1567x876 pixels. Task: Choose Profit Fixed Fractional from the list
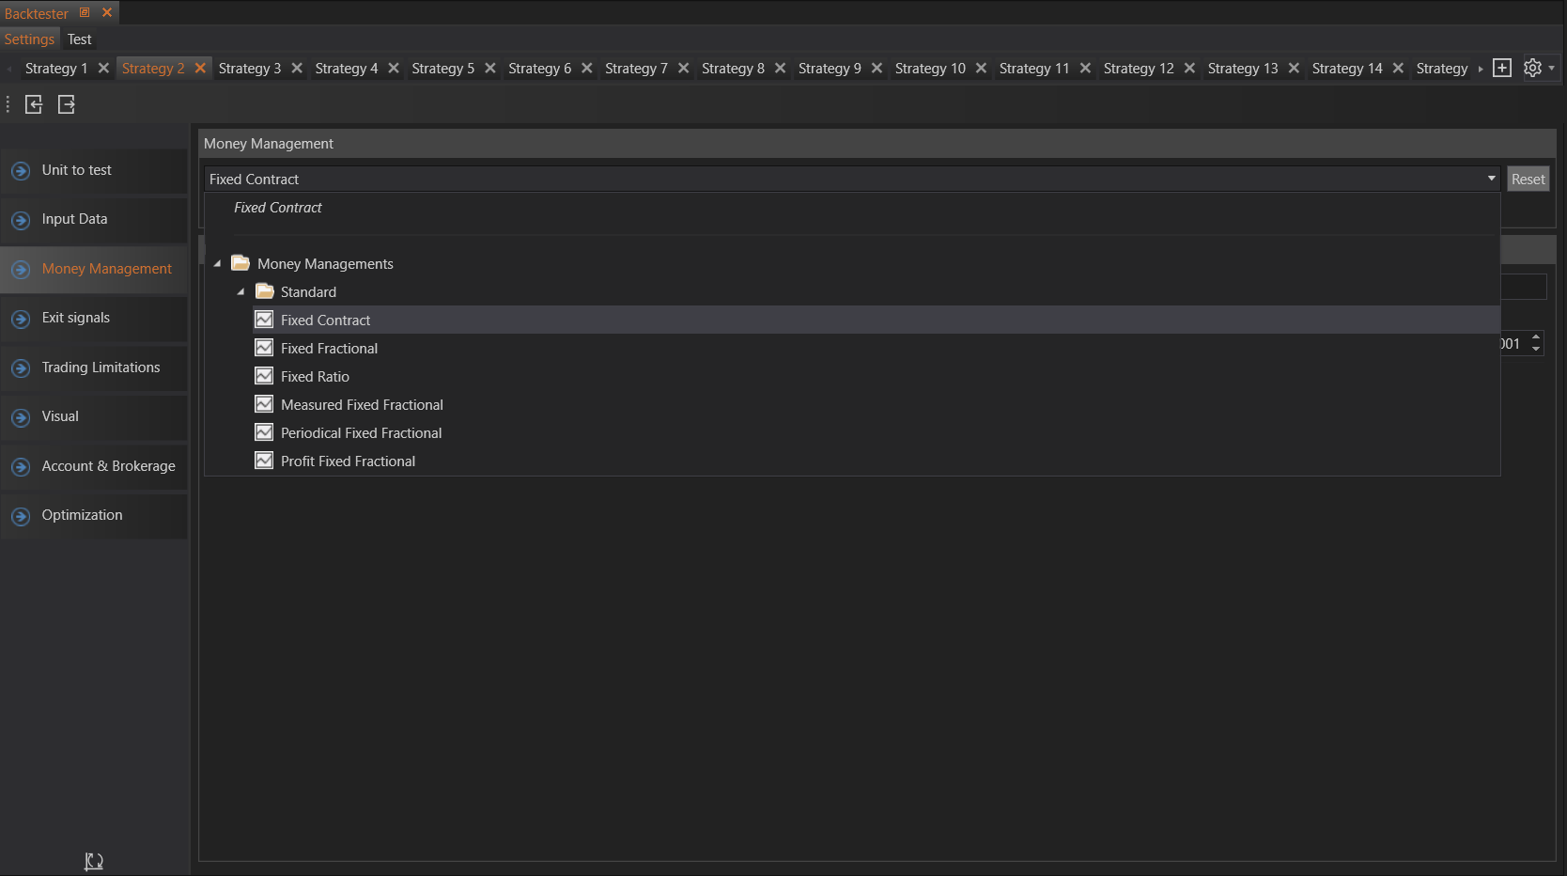pos(348,461)
